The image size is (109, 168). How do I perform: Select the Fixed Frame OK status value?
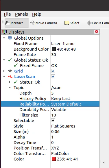54,66
